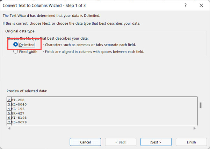The height and width of the screenshot is (149, 210).
Task: Close the Convert Text to Columns Wizard
Action: pos(201,5)
